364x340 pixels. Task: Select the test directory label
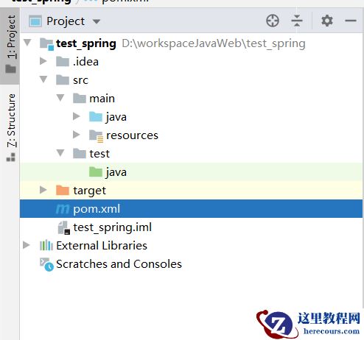[99, 154]
